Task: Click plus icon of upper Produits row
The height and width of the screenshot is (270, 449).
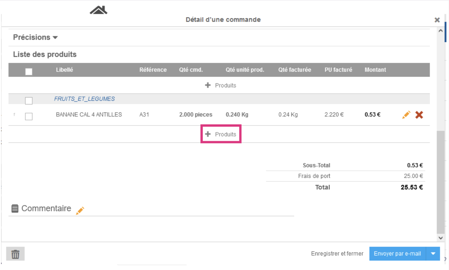Action: coord(208,85)
